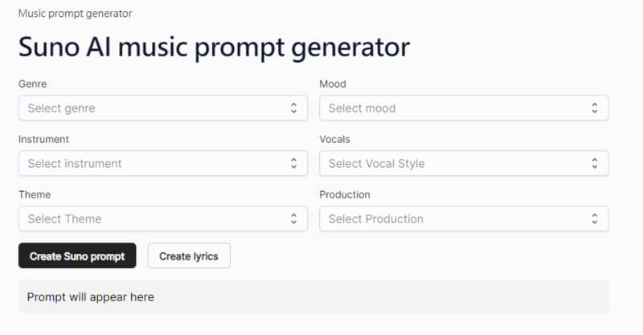The height and width of the screenshot is (335, 643).
Task: Click the up-down chevron in the Genre field
Action: (293, 108)
